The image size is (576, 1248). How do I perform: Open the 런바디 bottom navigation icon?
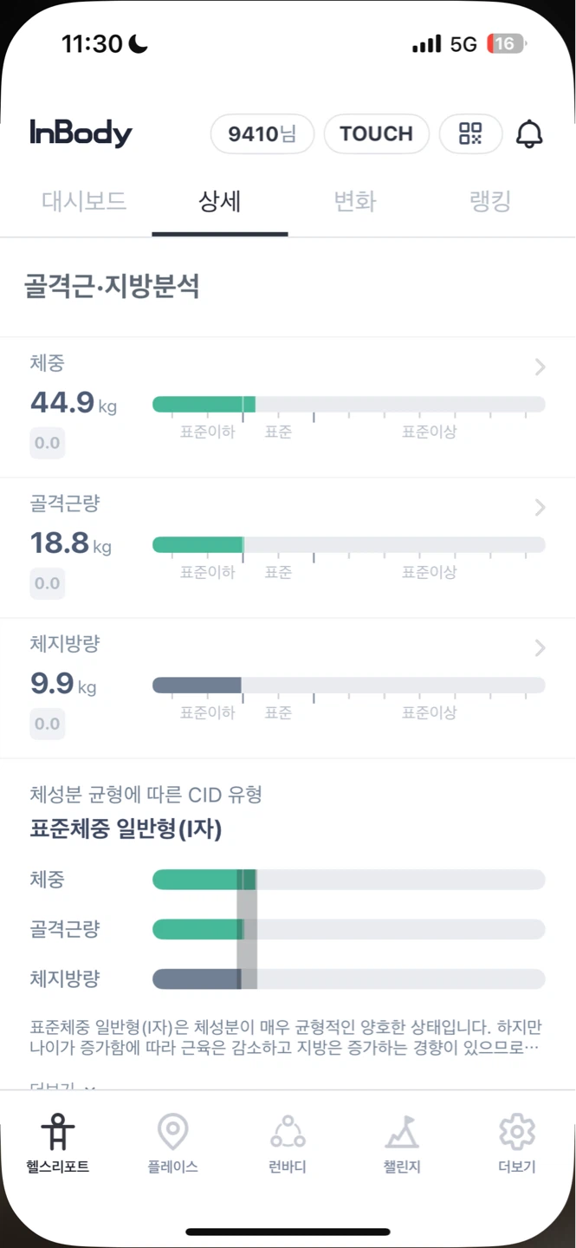[x=288, y=1132]
